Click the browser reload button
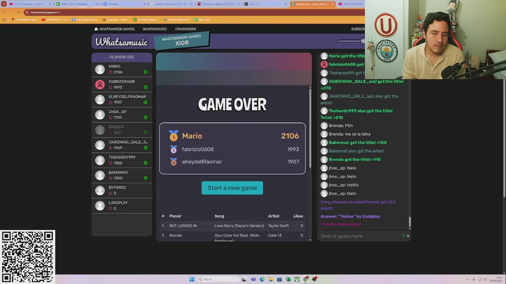The width and height of the screenshot is (506, 284). (x=18, y=12)
